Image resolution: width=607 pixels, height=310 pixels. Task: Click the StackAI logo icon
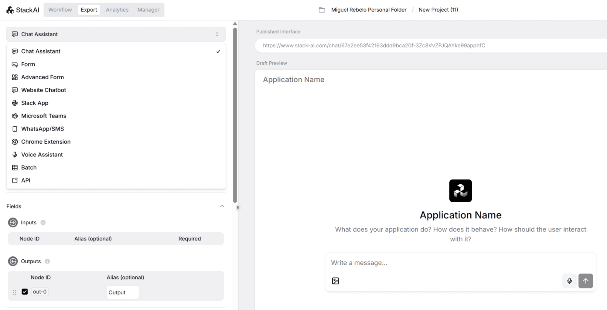point(10,10)
